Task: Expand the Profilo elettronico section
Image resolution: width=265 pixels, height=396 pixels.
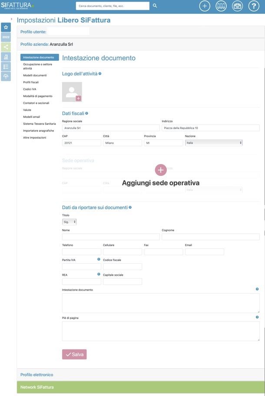Action: click(37, 375)
